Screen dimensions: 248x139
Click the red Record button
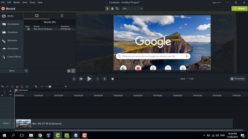pyautogui.click(x=8, y=8)
